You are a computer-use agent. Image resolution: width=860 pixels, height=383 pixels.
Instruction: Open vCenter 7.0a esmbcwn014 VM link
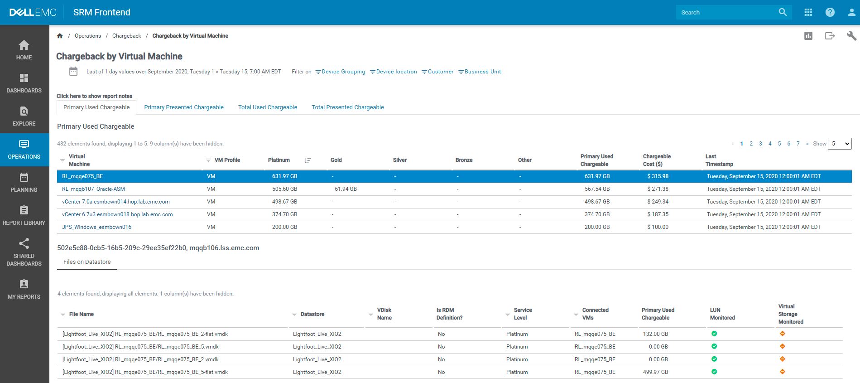click(116, 202)
